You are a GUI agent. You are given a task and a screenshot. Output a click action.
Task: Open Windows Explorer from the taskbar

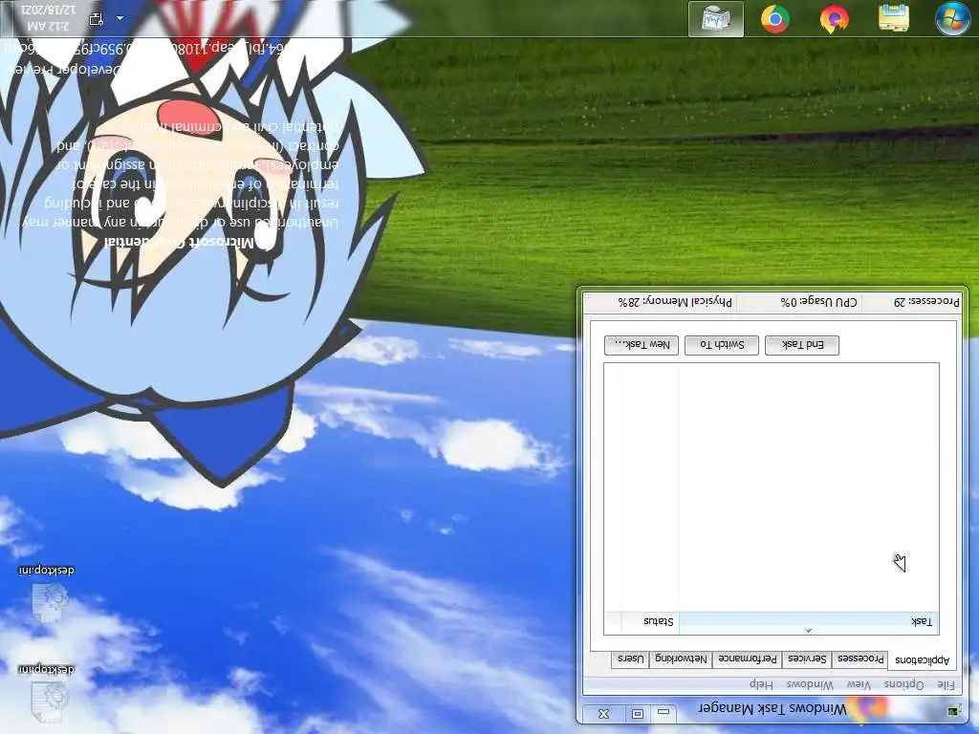click(894, 17)
